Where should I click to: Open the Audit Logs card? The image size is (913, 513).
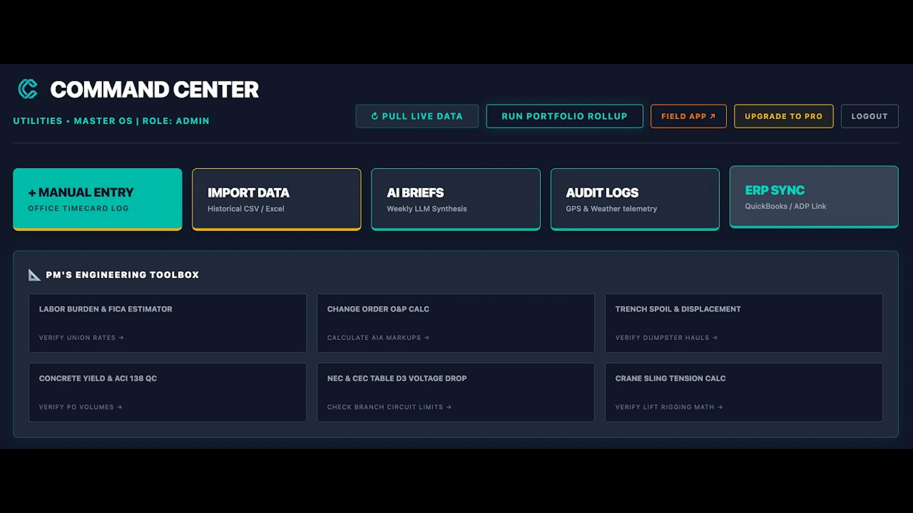635,199
